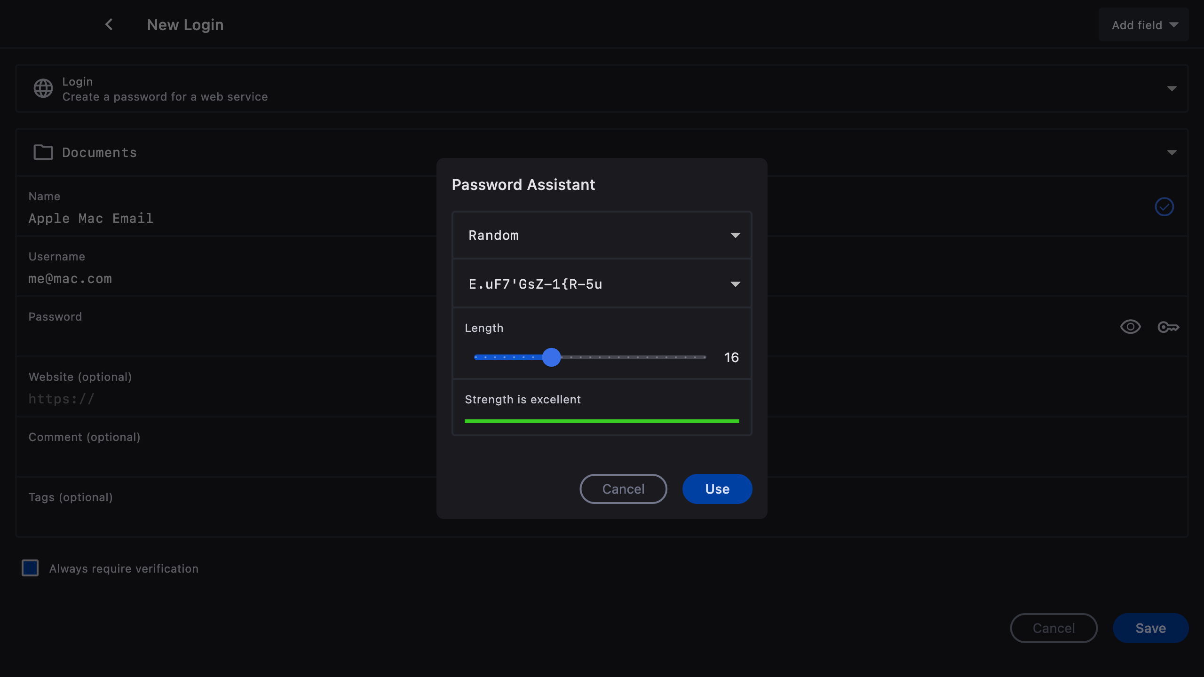Show password with the eye icon
Screen dimensions: 1204x677
[1131, 327]
